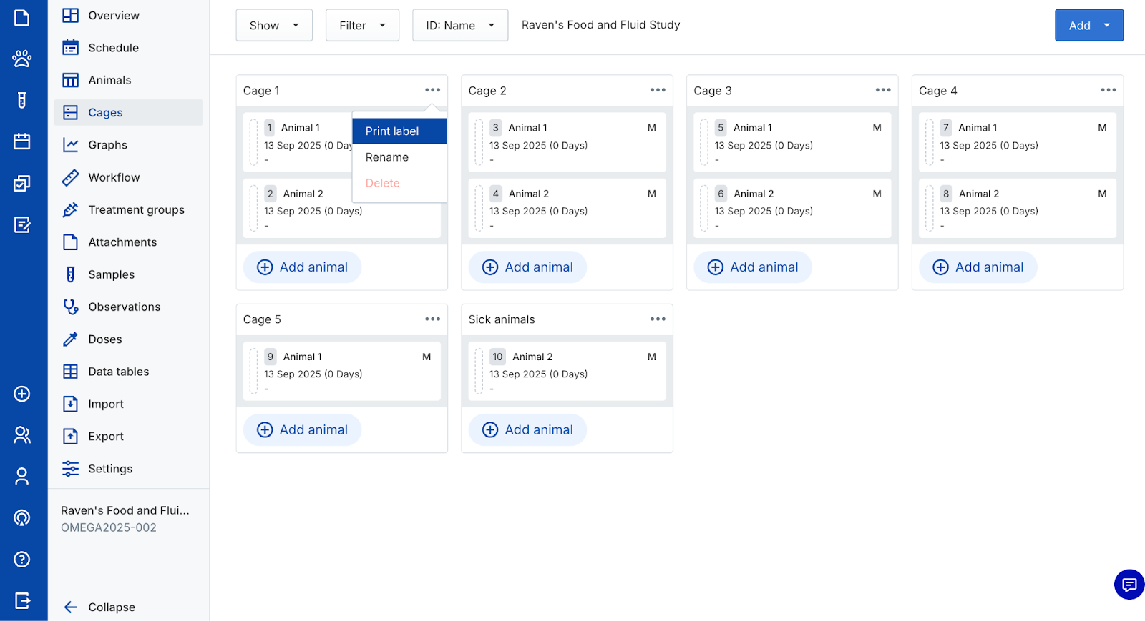Select Animal 2 card numbered 10 in Sick animals

567,371
